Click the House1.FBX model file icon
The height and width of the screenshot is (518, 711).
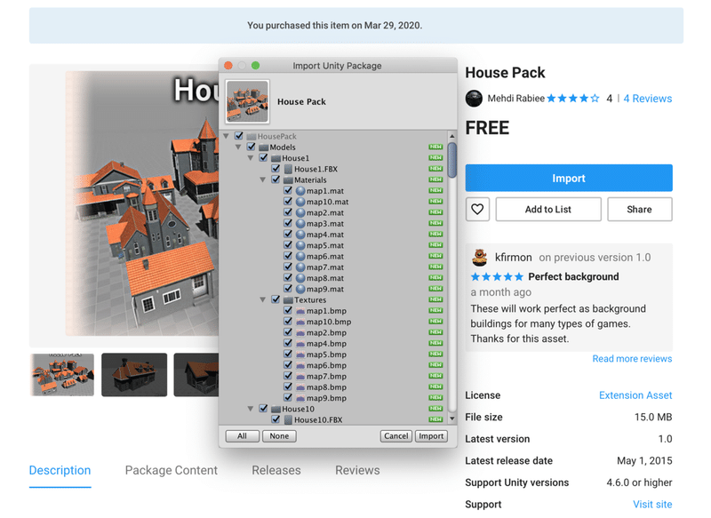tap(288, 169)
